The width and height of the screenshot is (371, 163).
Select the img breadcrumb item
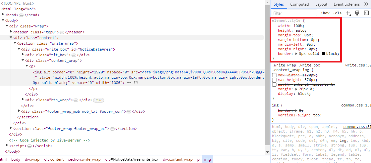207,159
